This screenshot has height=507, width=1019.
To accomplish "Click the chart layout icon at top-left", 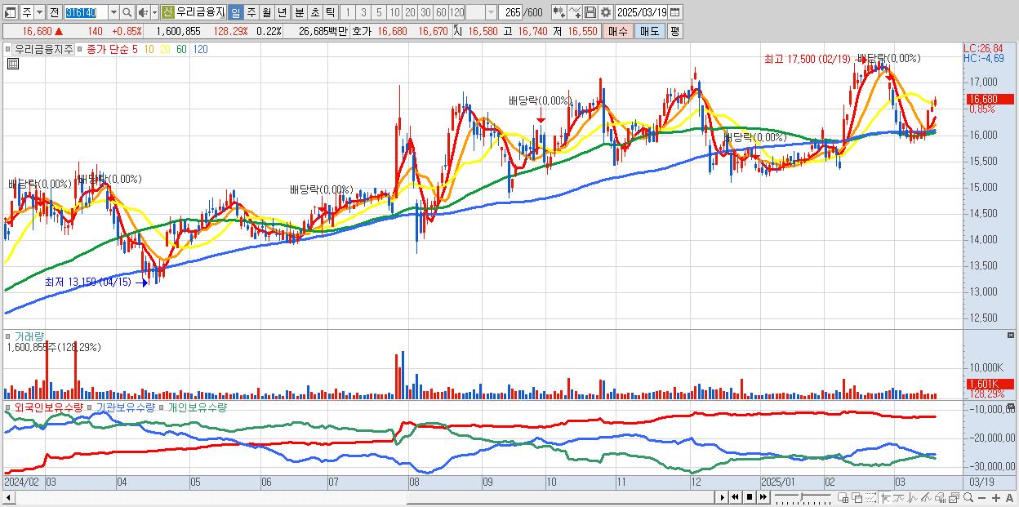I will point(9,12).
